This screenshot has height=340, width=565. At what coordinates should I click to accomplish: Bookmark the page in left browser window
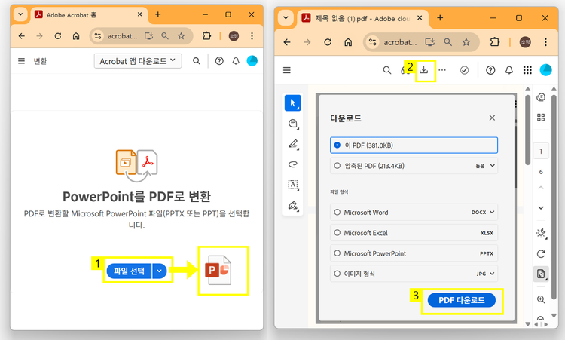coord(182,36)
